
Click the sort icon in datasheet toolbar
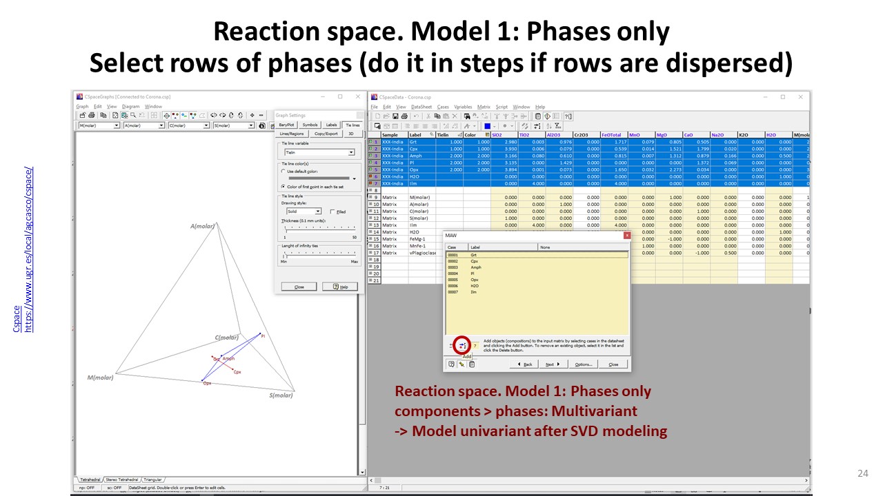click(x=548, y=126)
